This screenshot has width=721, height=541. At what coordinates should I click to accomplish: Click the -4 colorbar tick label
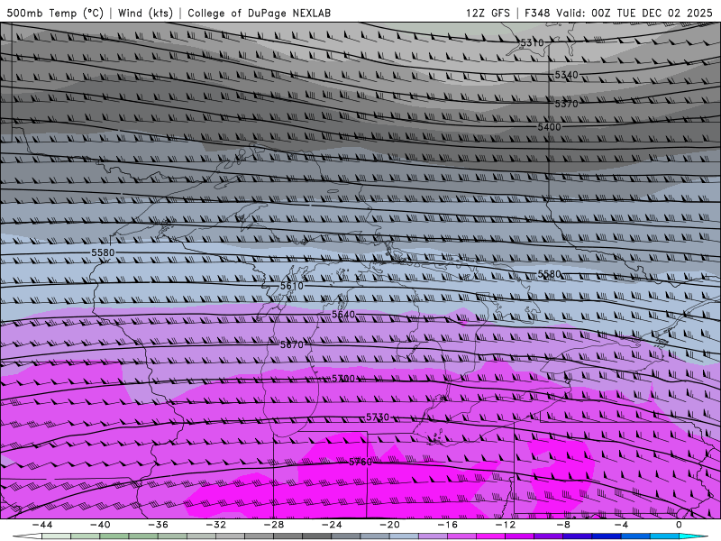(x=621, y=525)
